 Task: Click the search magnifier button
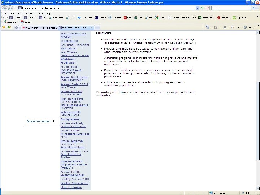pyautogui.click(x=254, y=8)
